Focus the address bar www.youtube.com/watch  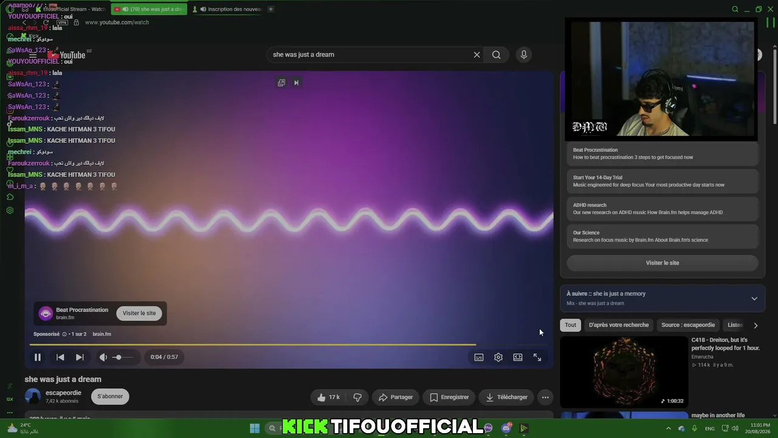coord(117,23)
